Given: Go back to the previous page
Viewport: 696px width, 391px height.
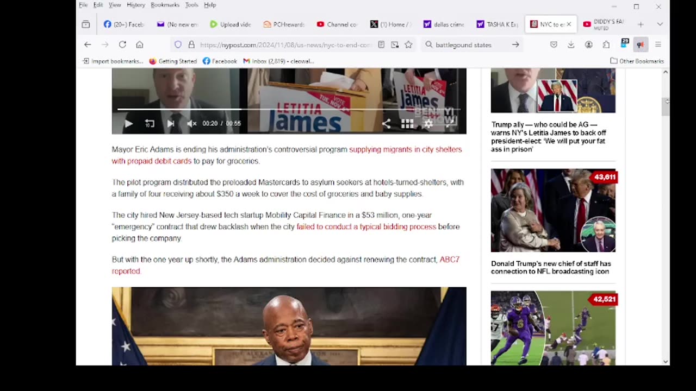Looking at the screenshot, I should click(x=88, y=45).
